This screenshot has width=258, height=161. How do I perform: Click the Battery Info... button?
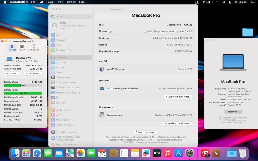[33, 73]
